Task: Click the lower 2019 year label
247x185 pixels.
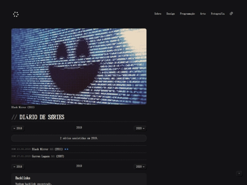Action: (79, 166)
